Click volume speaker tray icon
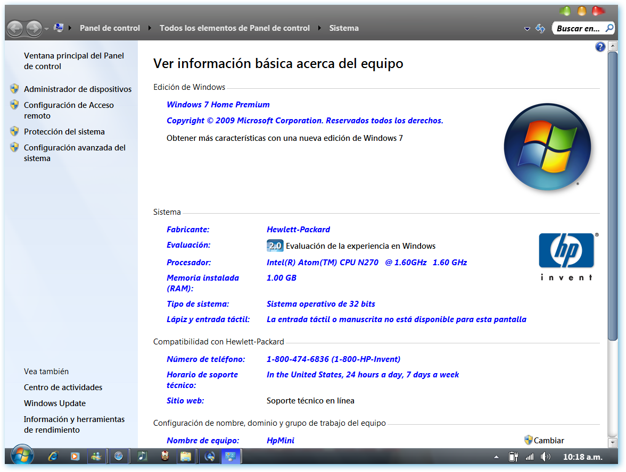 (x=545, y=457)
